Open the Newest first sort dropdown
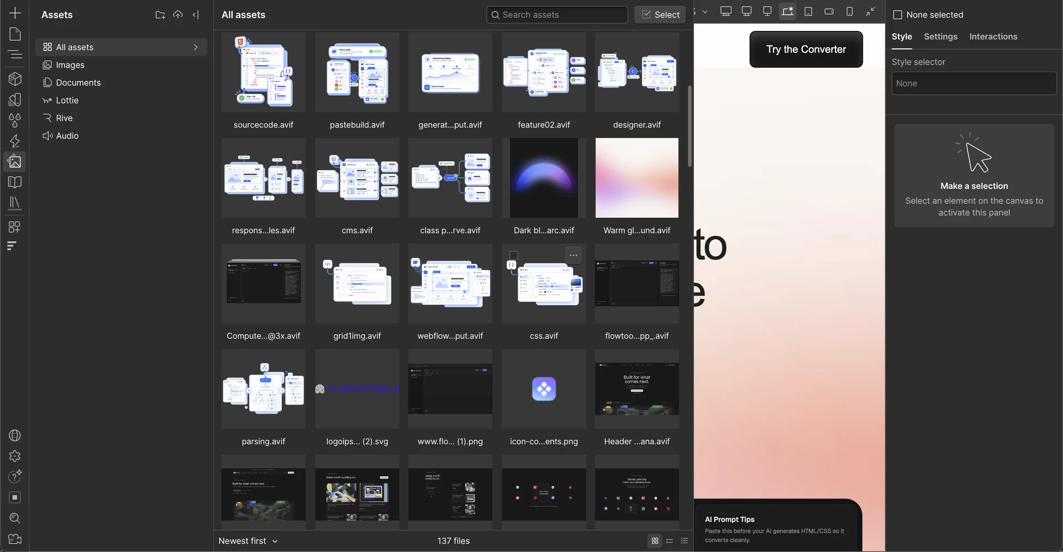This screenshot has width=1063, height=552. click(x=248, y=541)
